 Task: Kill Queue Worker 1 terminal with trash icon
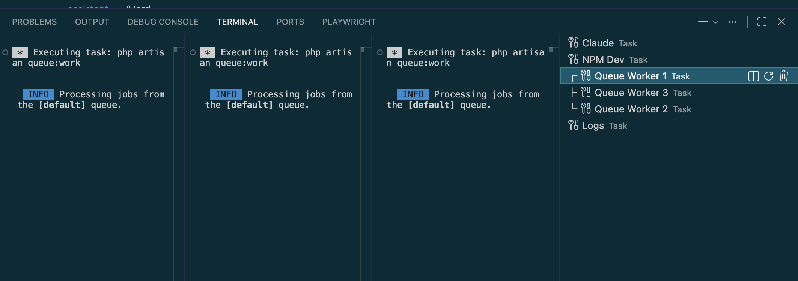[784, 76]
